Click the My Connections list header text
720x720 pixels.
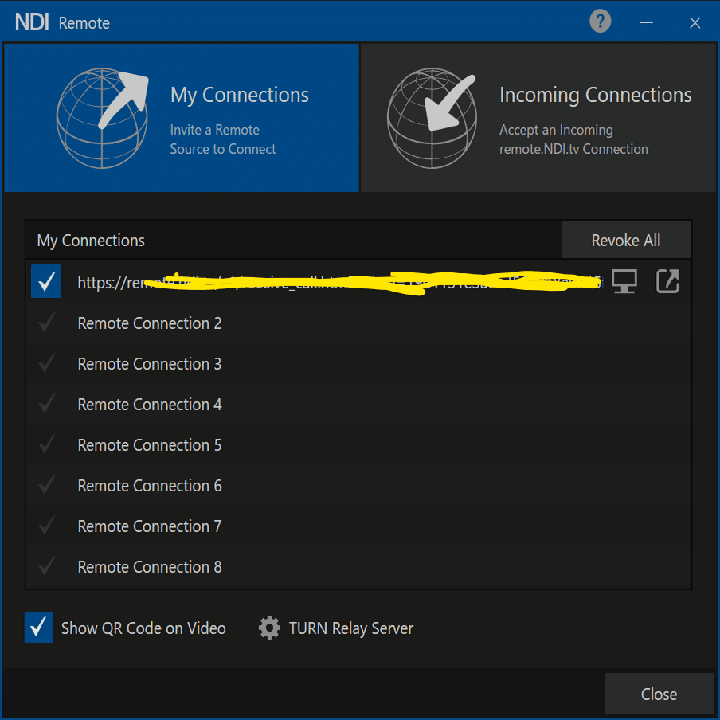(x=91, y=241)
